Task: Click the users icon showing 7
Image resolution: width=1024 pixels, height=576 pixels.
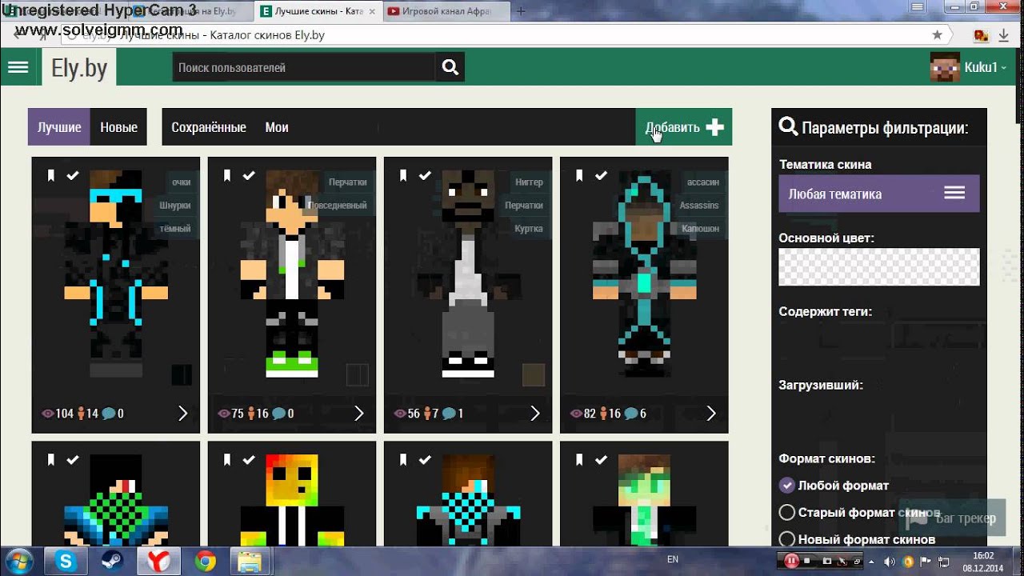Action: (x=426, y=414)
